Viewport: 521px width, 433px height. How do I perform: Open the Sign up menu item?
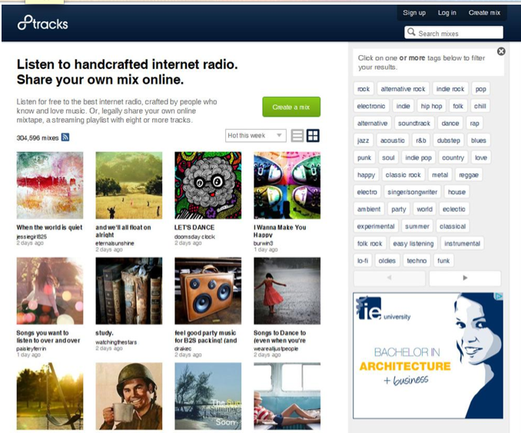414,12
